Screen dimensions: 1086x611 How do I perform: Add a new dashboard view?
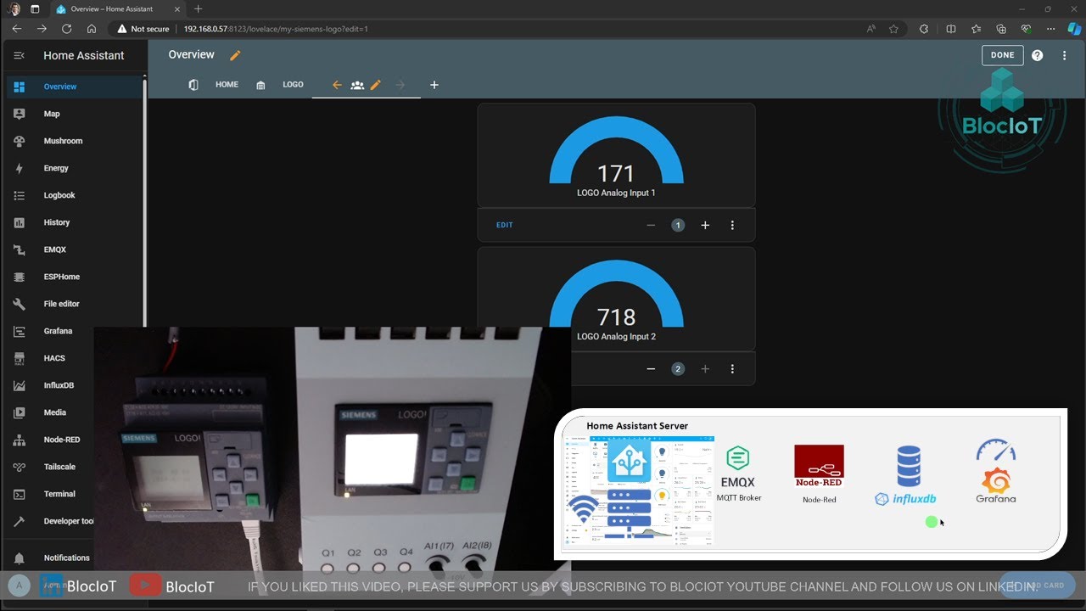434,85
